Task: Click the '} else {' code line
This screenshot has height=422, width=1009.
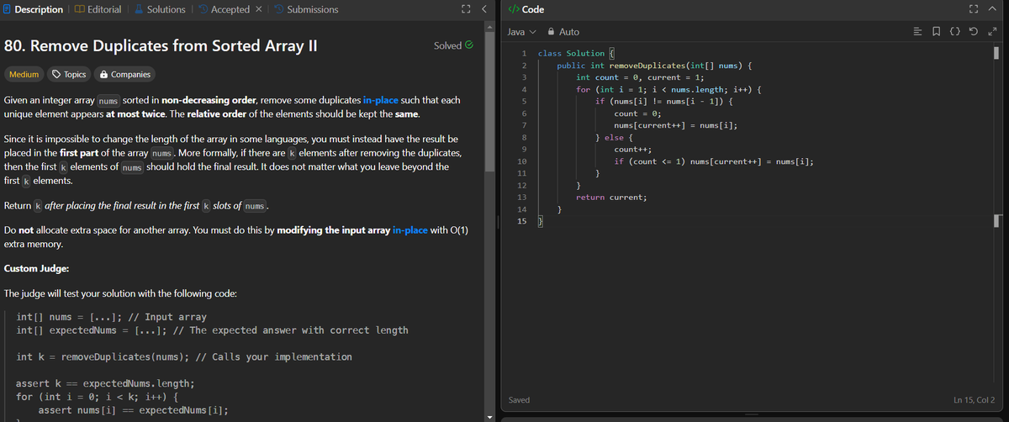Action: click(614, 137)
